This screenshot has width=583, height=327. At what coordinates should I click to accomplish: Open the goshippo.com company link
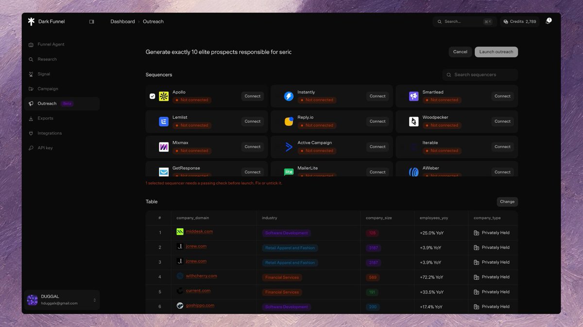(x=200, y=306)
